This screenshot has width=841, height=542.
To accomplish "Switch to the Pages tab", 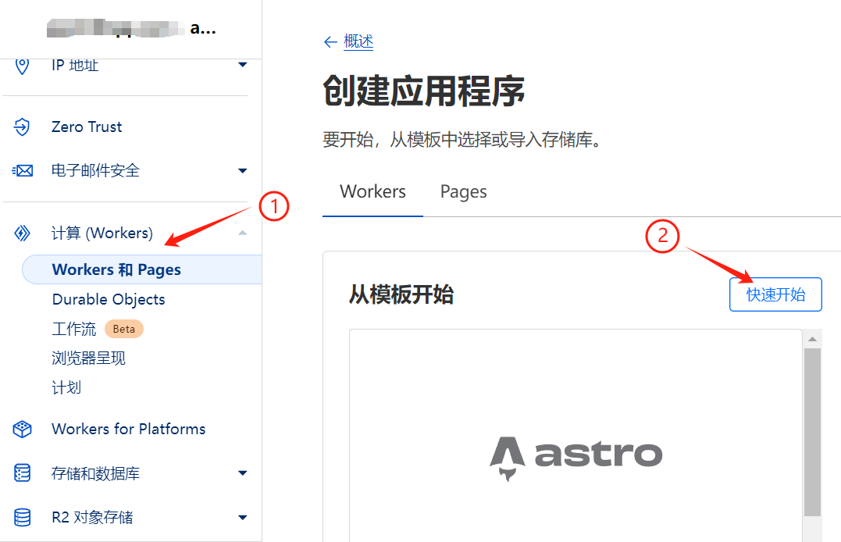I will click(463, 192).
